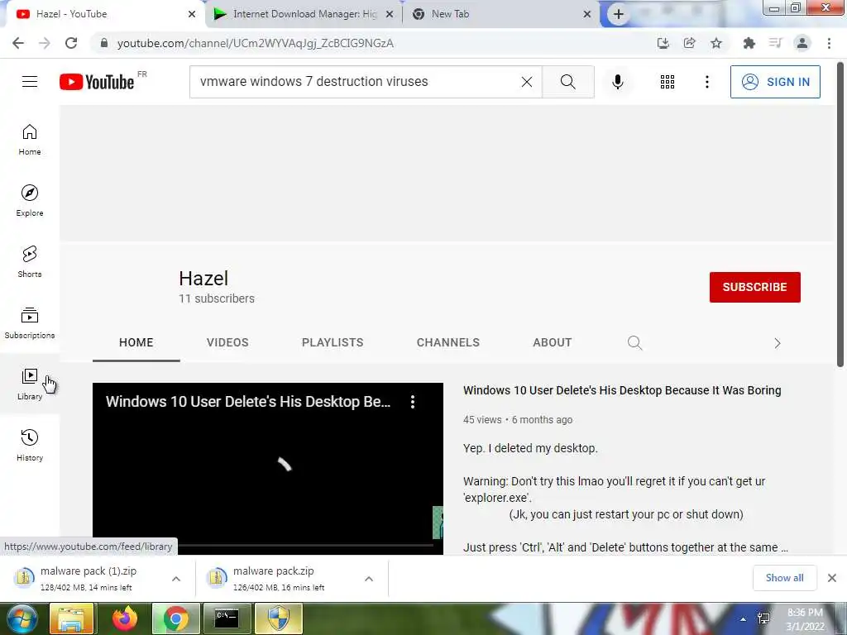Reload the current page
This screenshot has width=847, height=635.
pyautogui.click(x=71, y=43)
